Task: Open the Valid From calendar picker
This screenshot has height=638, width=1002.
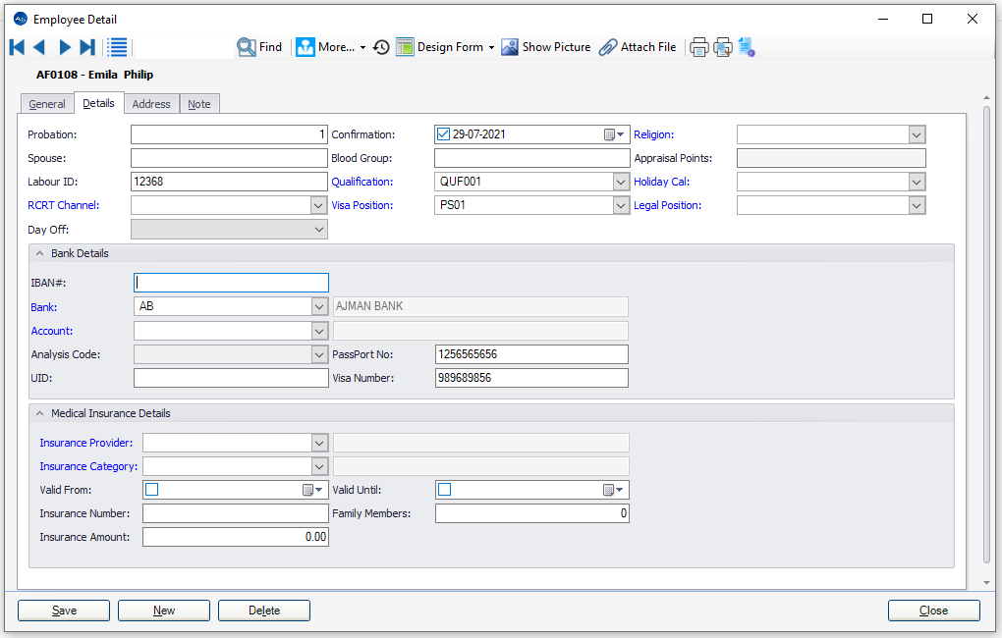Action: [x=312, y=490]
